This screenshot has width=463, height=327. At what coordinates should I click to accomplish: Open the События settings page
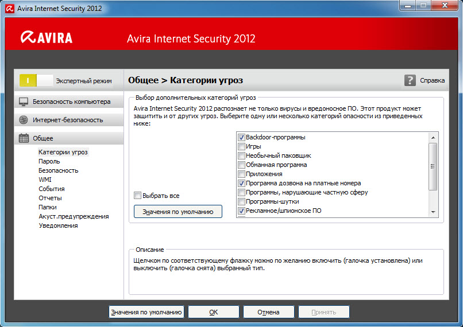pos(52,189)
